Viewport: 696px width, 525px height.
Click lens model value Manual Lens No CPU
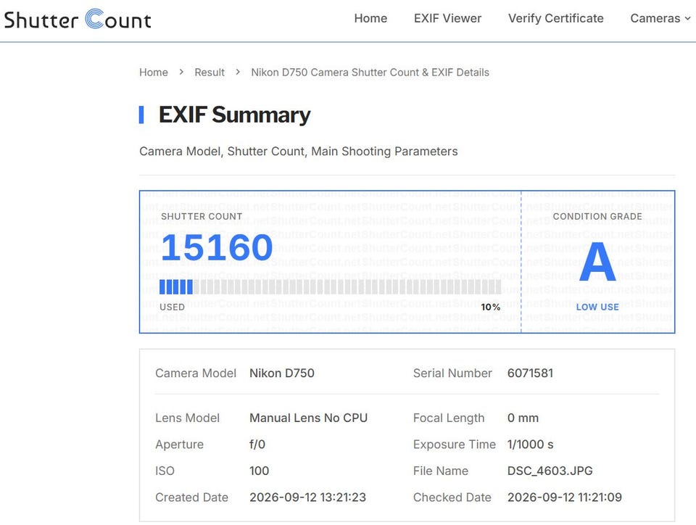click(309, 418)
